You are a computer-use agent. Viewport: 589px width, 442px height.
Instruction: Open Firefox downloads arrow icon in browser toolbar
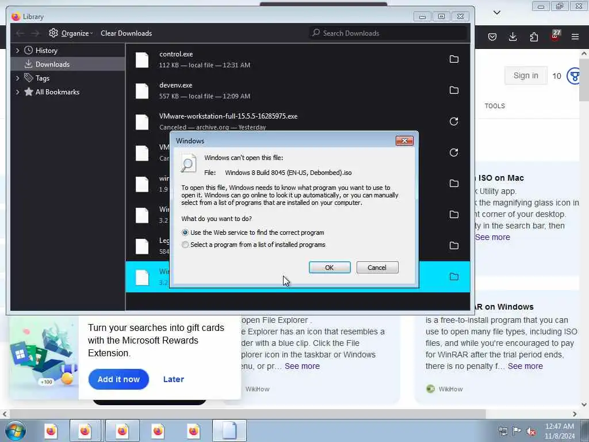[512, 36]
